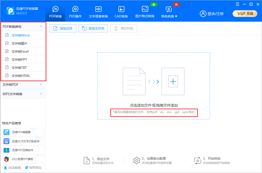Viewport: 262px width, 173px height.
Task: Expand the 特色转换 dropdown menu
Action: (169, 12)
